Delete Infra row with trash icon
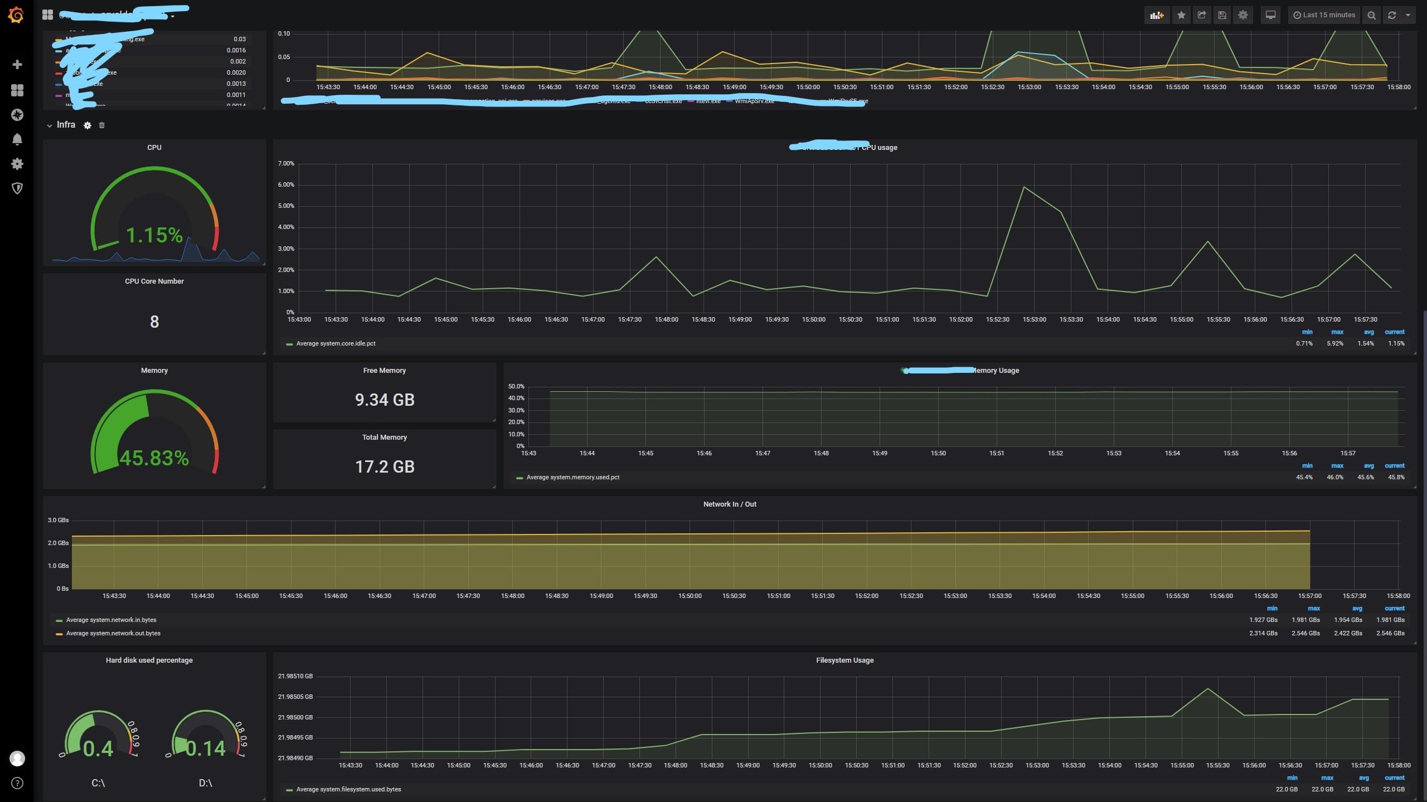 tap(101, 125)
